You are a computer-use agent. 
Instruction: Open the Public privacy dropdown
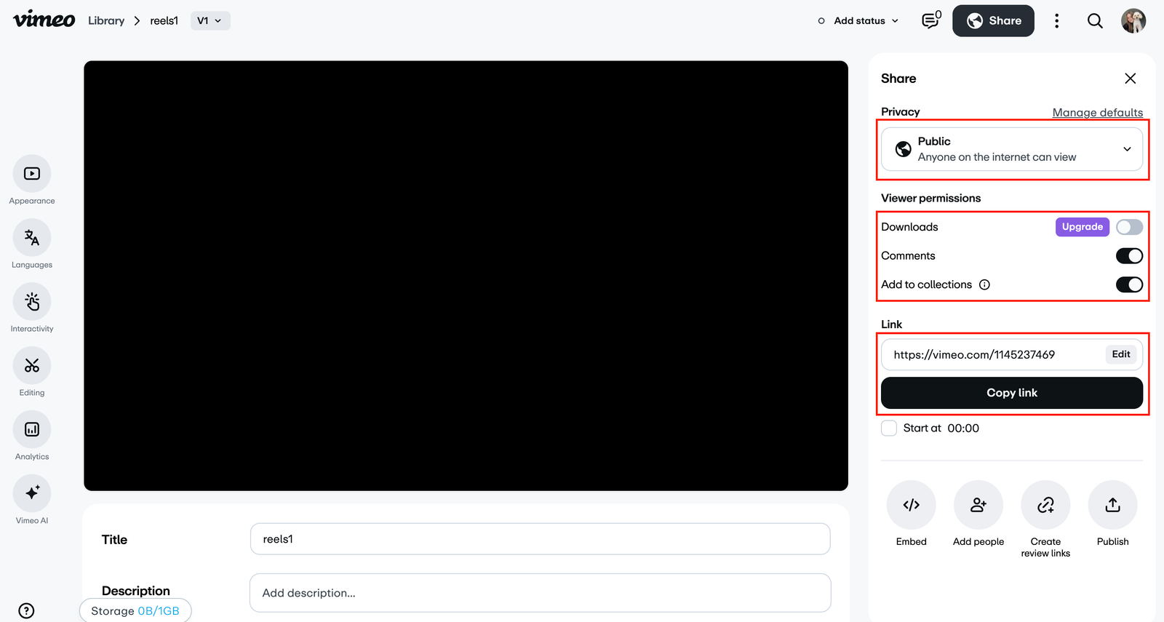pyautogui.click(x=1012, y=149)
